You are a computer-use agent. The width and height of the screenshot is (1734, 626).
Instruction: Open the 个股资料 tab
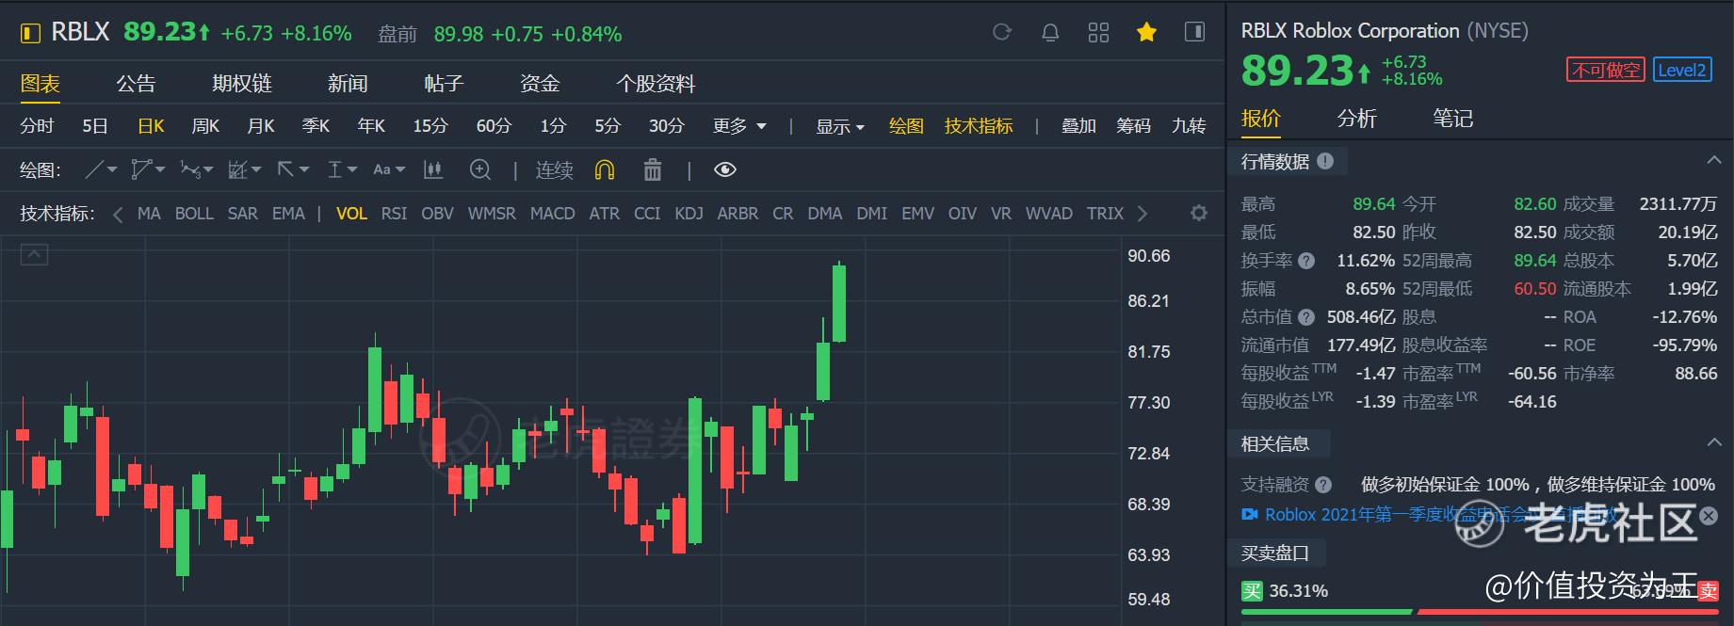(656, 84)
